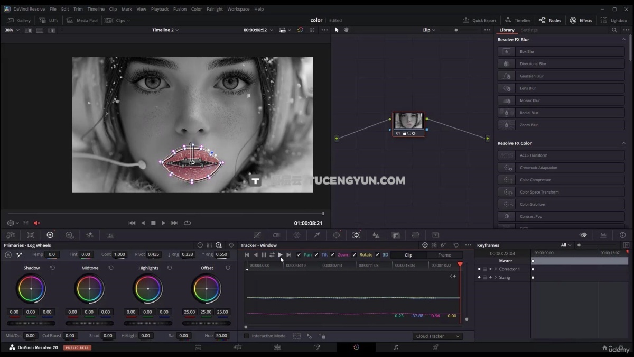Open the Power Window palette
This screenshot has width=634, height=357.
[337, 235]
